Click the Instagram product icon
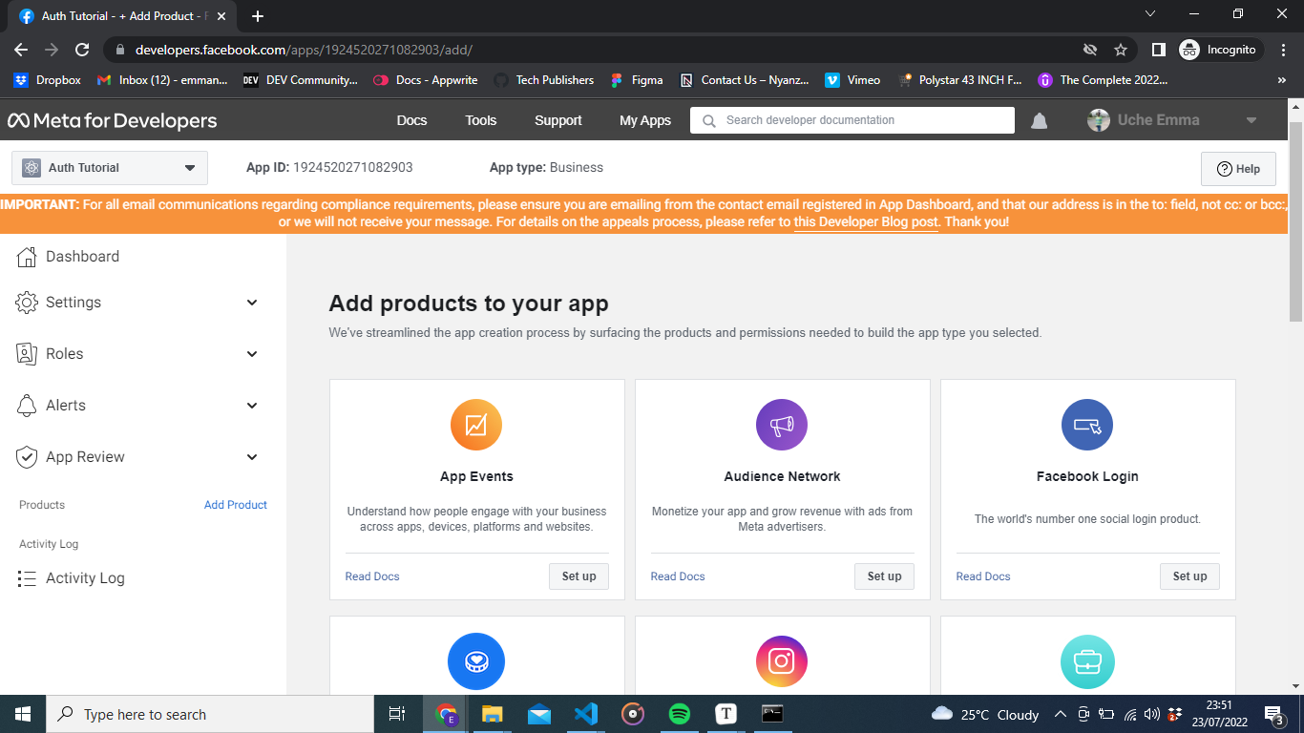Viewport: 1304px width, 733px height. coord(782,661)
